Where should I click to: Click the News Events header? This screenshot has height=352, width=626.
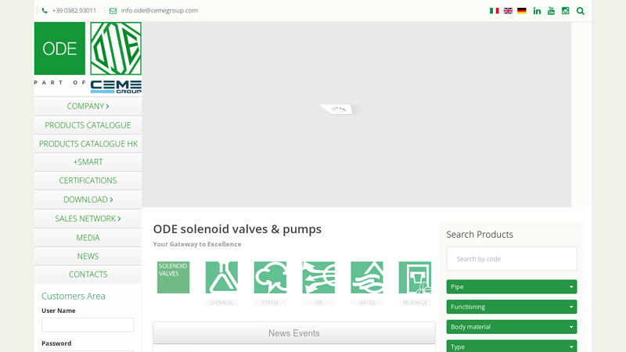(x=294, y=333)
